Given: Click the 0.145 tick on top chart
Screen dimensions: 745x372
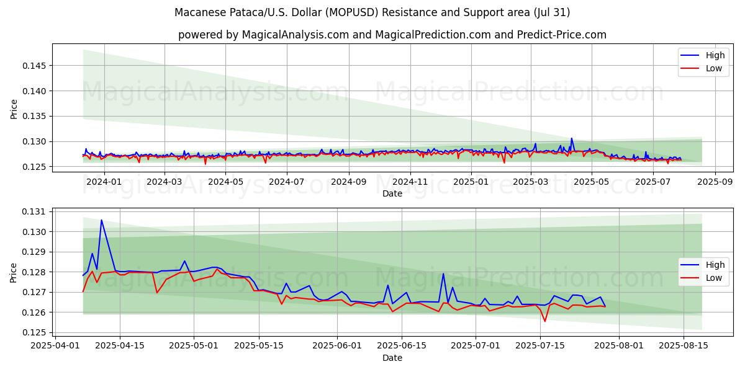Looking at the screenshot, I should (x=35, y=66).
